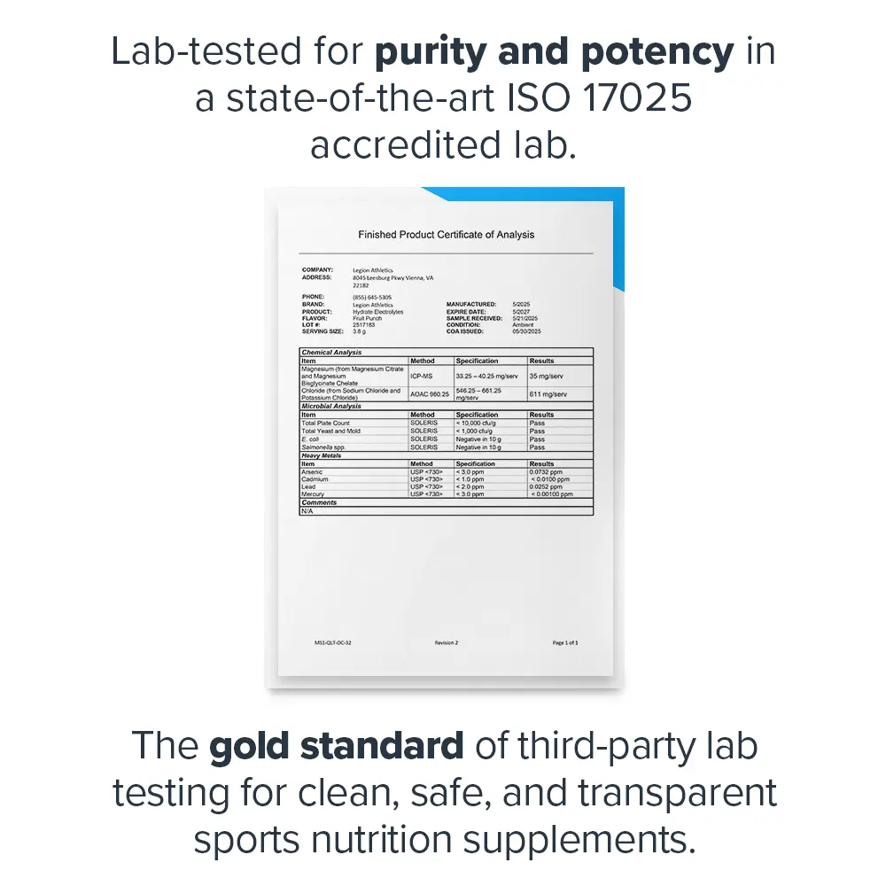Click the Microbial Analysis section header

pyautogui.click(x=331, y=406)
